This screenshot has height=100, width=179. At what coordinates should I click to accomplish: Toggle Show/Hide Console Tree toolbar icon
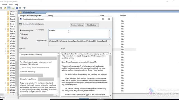coord(9,8)
